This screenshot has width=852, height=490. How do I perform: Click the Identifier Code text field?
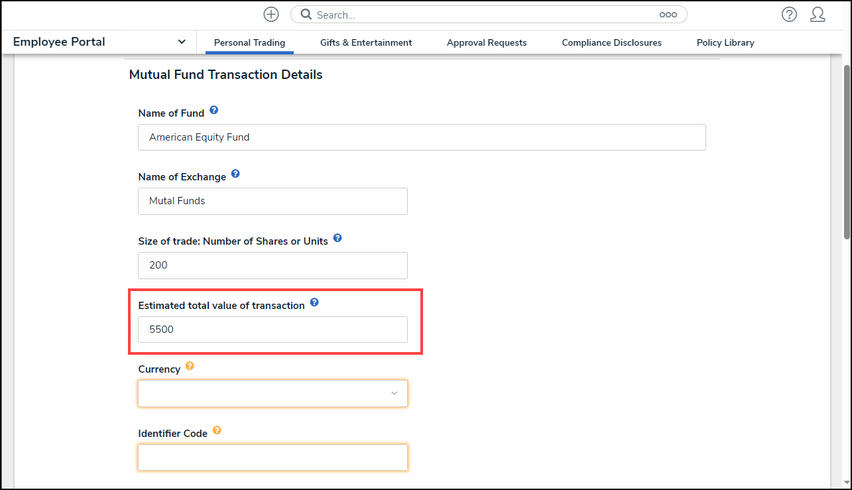[x=273, y=458]
